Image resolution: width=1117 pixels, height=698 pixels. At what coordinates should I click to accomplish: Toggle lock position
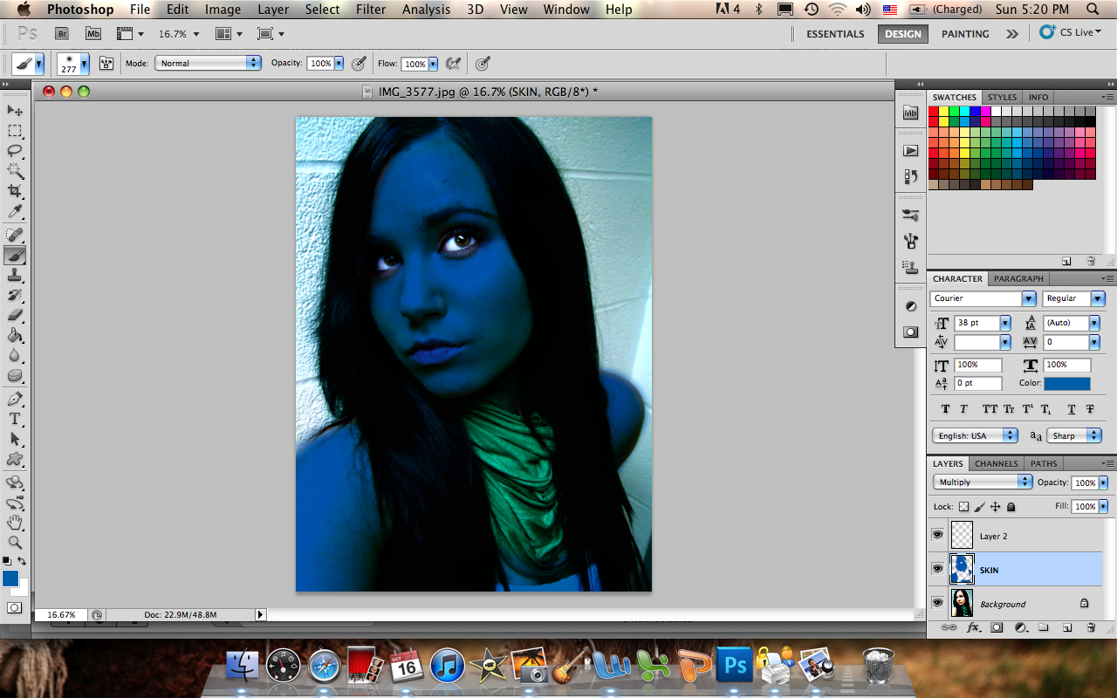point(995,506)
